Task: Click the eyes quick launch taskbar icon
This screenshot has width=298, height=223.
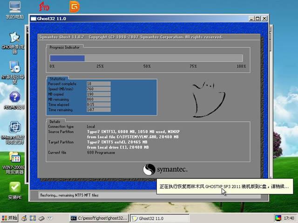Action: 50,218
